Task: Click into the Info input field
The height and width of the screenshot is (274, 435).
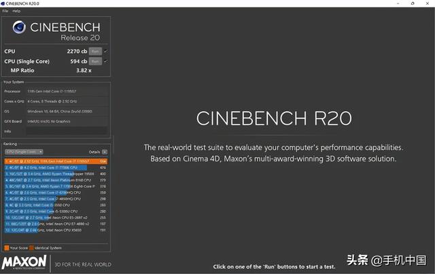Action: tap(67, 131)
